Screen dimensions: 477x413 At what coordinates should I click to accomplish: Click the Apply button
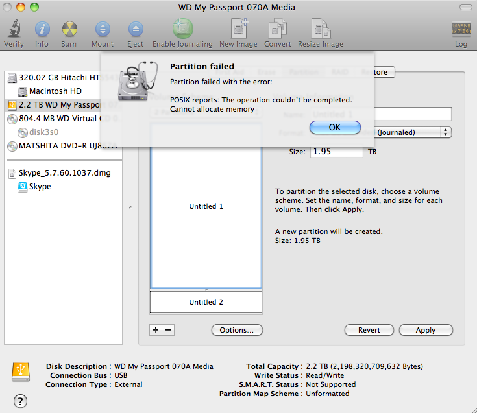(x=426, y=330)
